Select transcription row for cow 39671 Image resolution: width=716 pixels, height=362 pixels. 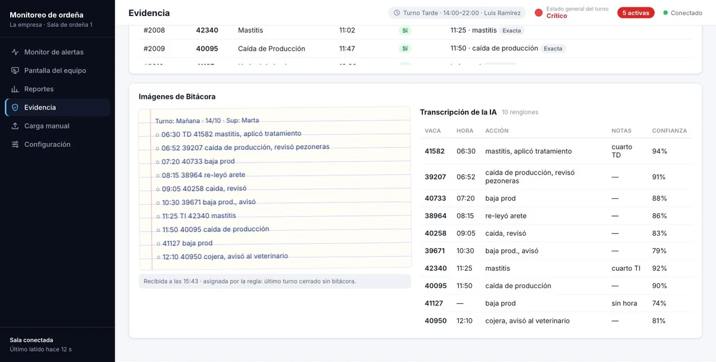[556, 251]
